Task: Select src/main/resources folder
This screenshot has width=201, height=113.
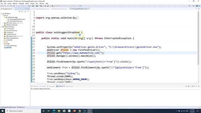Action: (12, 30)
